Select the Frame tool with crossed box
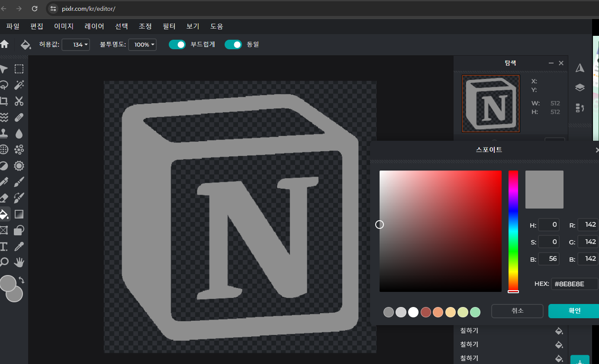 coord(3,230)
